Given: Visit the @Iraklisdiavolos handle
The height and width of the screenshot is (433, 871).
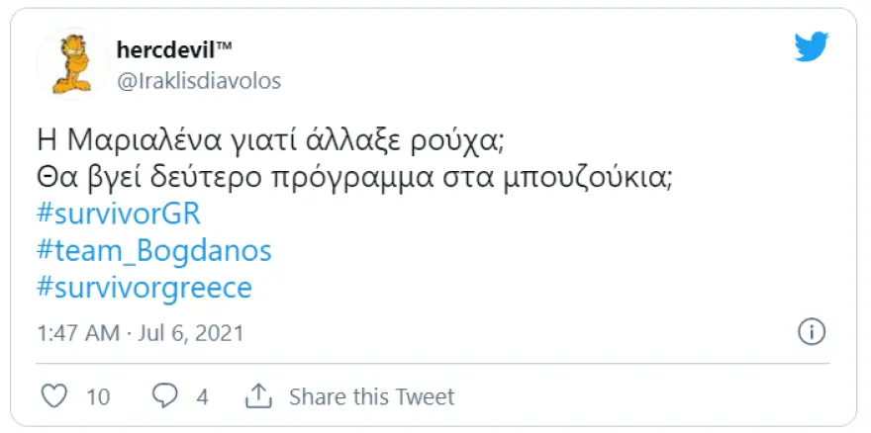Looking at the screenshot, I should point(199,81).
